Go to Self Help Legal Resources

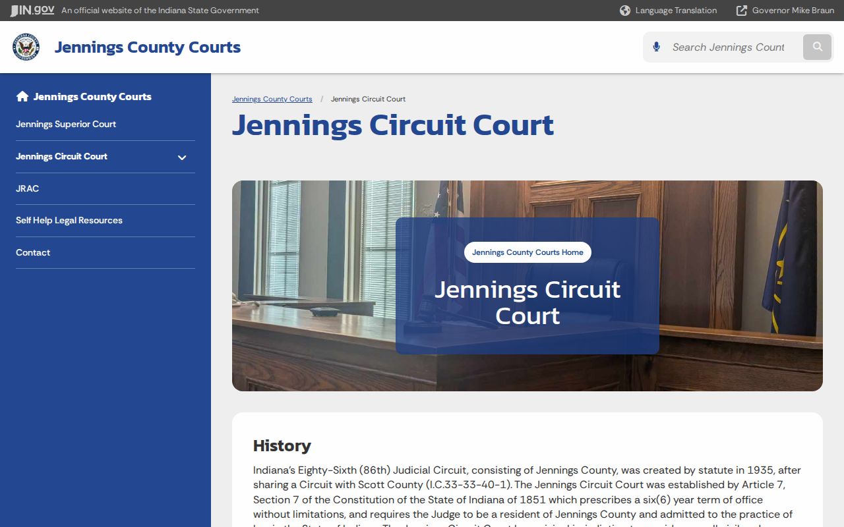point(69,220)
